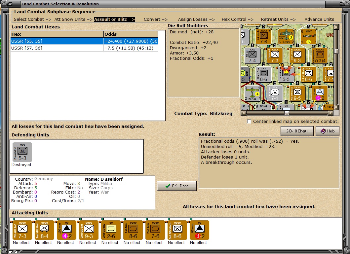Click the Assign Losses subphase step
Screen dimensions: 350x254
pyautogui.click(x=196, y=19)
